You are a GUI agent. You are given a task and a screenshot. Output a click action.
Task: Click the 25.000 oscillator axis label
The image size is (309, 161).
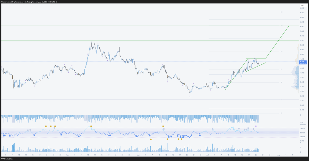coord(302,137)
